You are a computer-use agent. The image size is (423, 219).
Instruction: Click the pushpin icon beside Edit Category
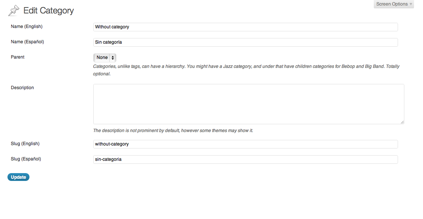[x=14, y=10]
